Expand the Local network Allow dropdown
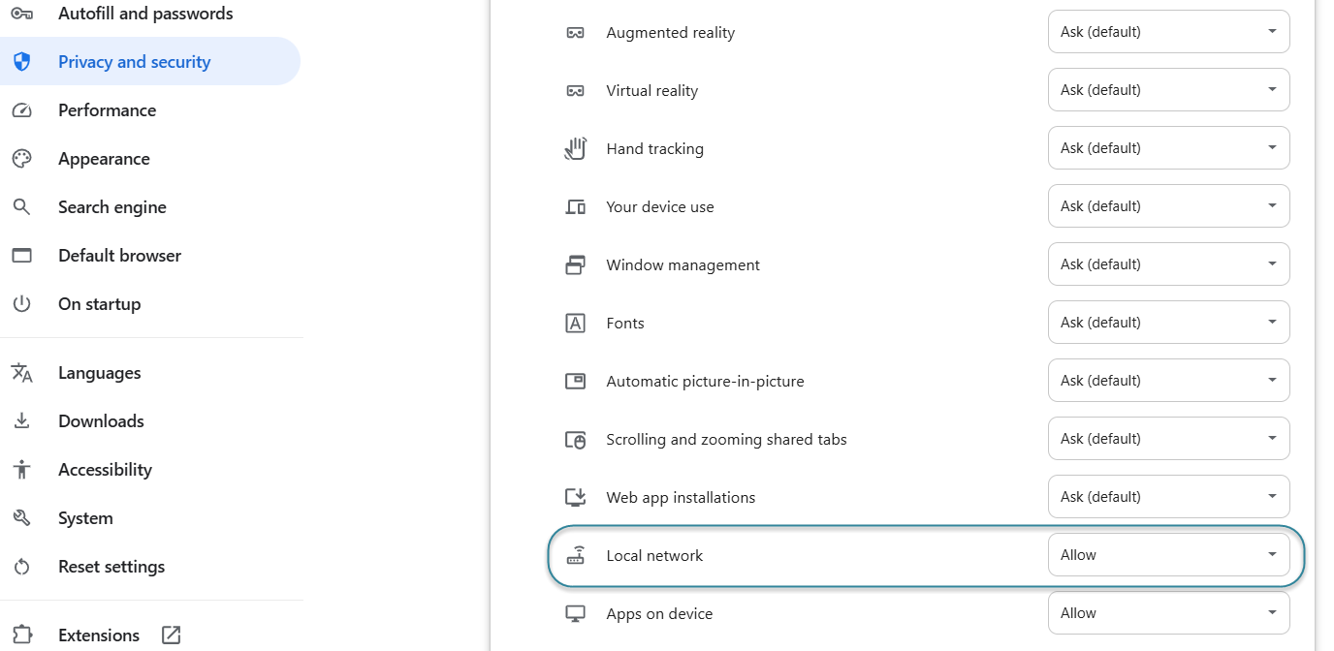 pyautogui.click(x=1169, y=555)
